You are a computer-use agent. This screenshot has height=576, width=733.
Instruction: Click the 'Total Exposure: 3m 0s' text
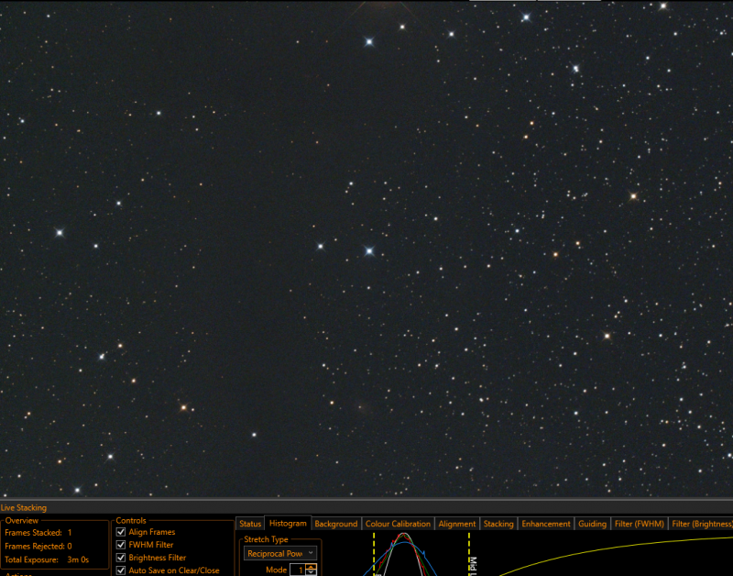pyautogui.click(x=47, y=559)
